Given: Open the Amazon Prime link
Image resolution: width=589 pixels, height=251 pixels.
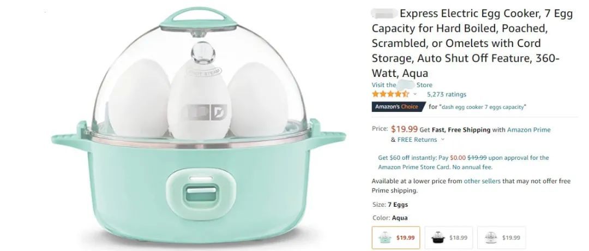Looking at the screenshot, I should click(x=528, y=130).
